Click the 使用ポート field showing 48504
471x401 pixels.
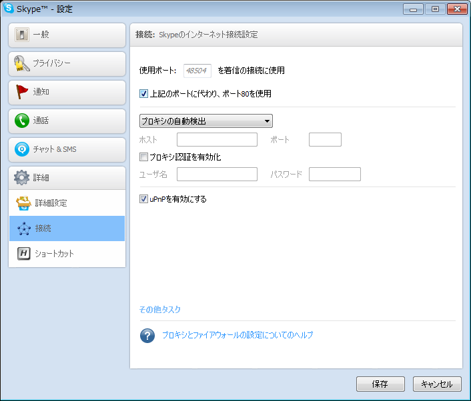pos(197,71)
